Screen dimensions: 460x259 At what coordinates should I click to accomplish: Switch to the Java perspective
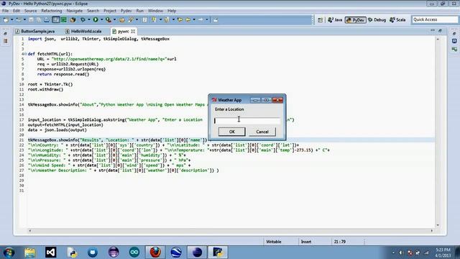click(x=335, y=20)
